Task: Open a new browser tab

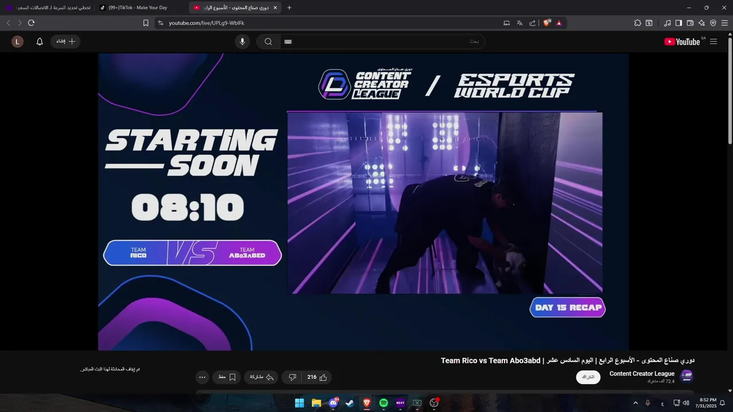Action: coord(289,7)
